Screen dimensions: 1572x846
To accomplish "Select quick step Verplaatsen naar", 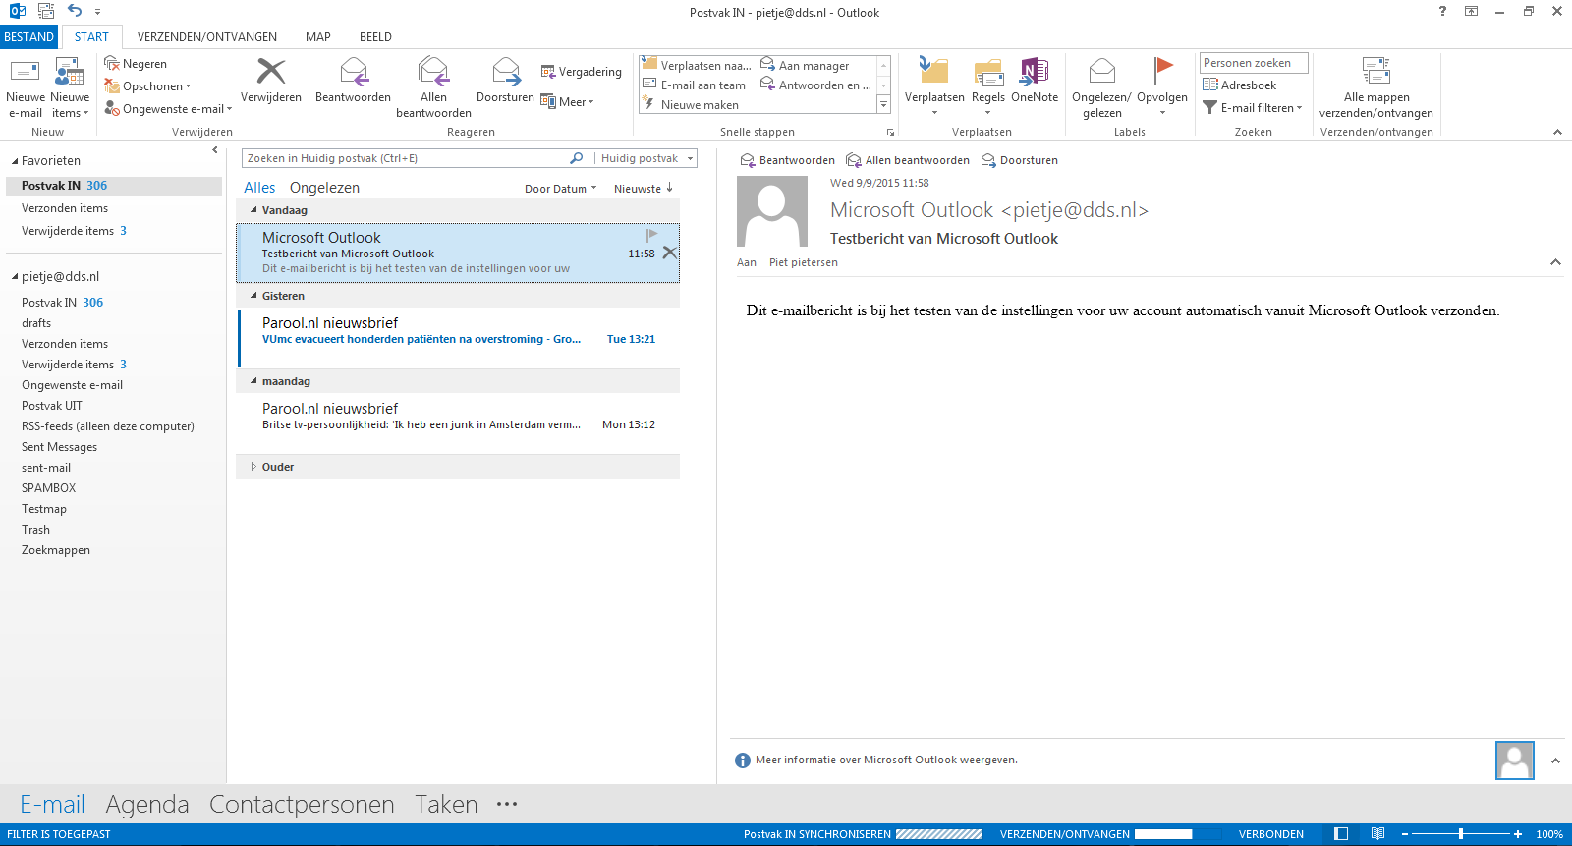I will point(697,66).
